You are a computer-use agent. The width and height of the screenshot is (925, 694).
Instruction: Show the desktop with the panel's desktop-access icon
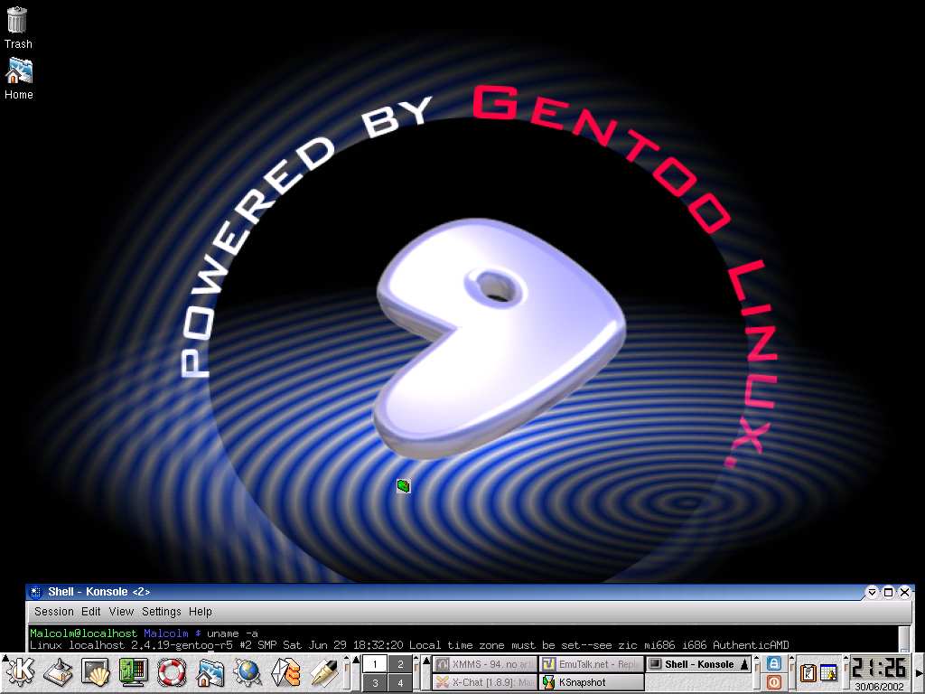coord(59,671)
